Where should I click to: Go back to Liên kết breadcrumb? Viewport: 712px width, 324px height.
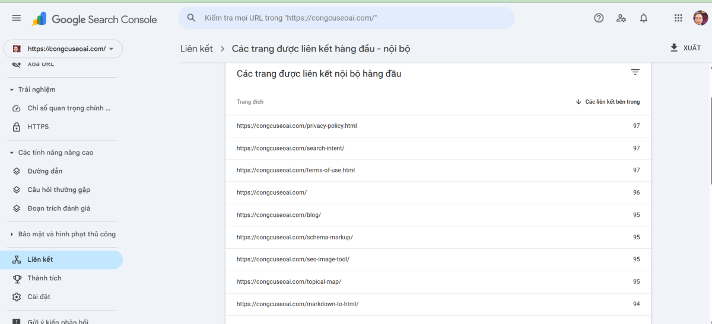(x=196, y=49)
